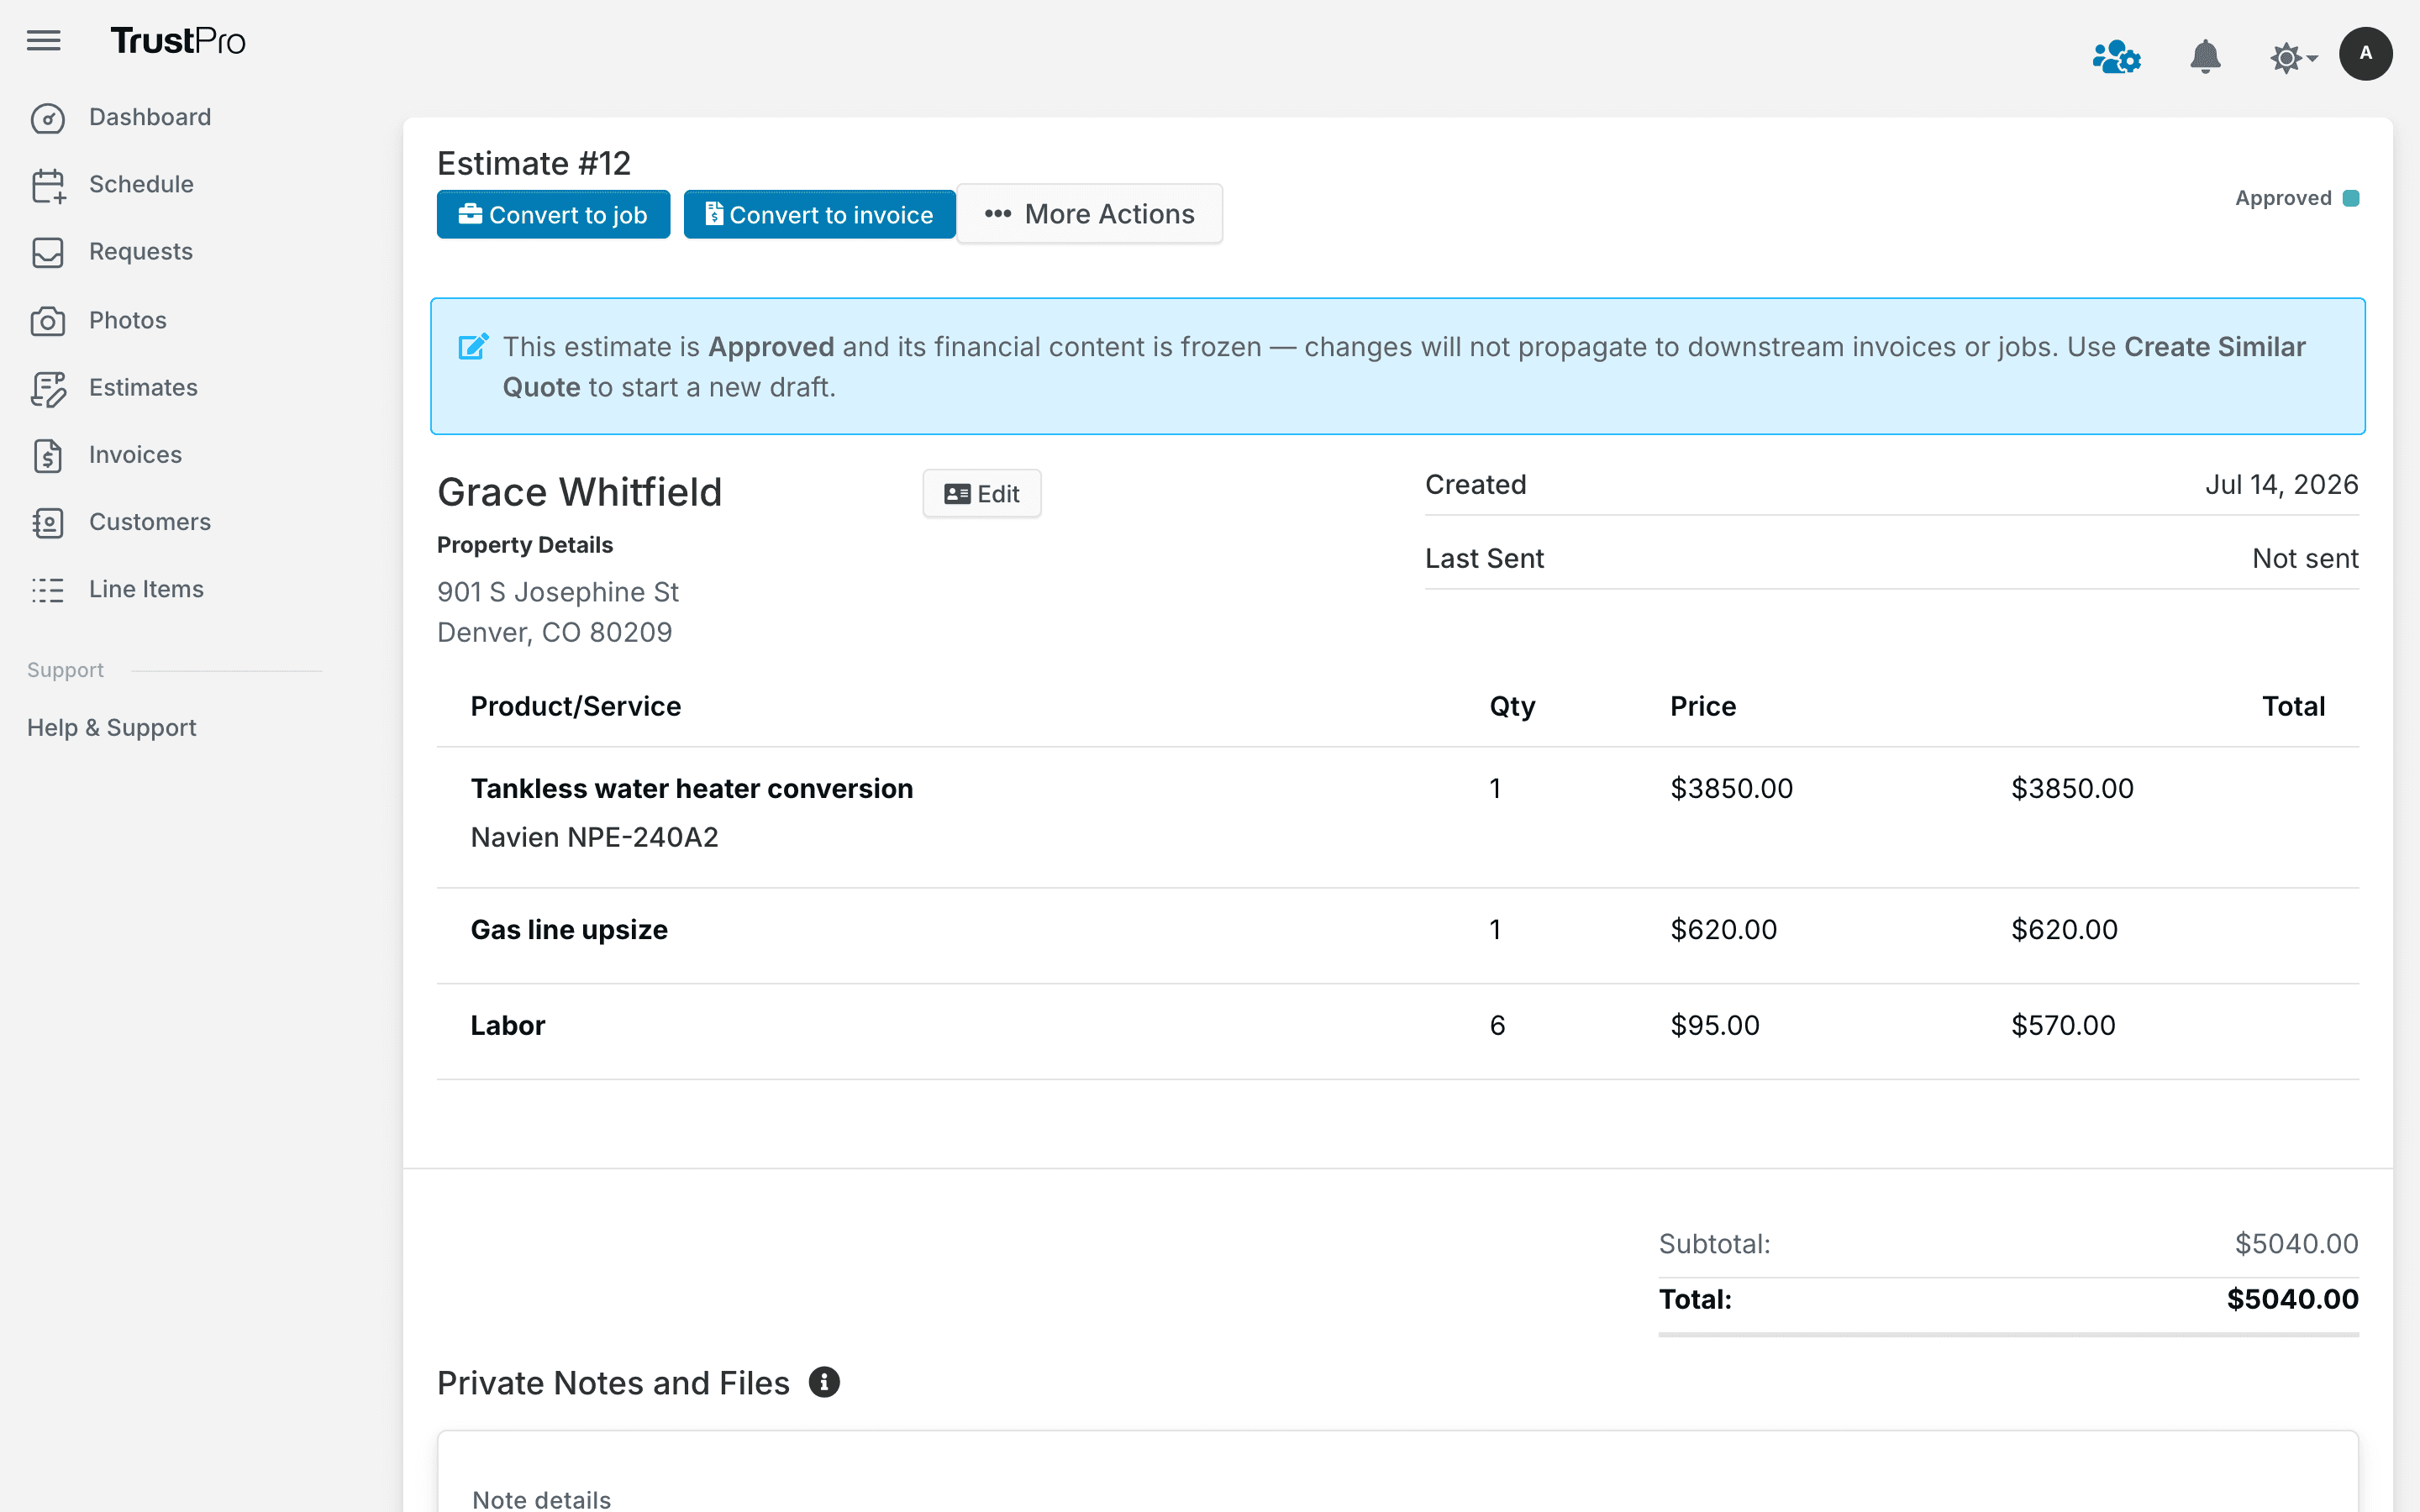The image size is (2420, 1512).
Task: Click Convert to job button
Action: tap(553, 214)
